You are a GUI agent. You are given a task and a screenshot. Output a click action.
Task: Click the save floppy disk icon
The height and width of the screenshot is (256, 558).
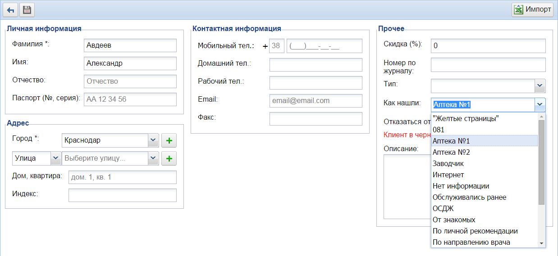[27, 10]
